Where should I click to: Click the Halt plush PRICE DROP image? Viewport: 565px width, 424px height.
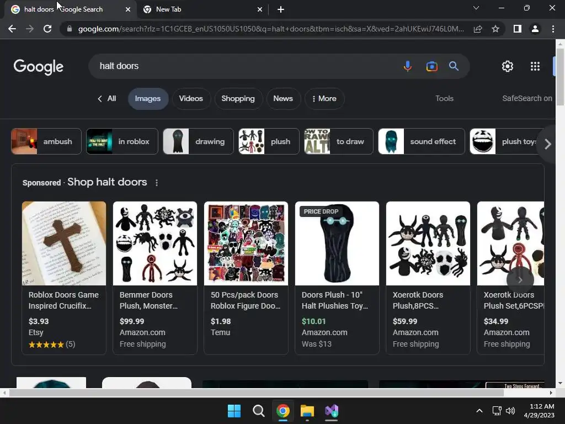tap(337, 243)
